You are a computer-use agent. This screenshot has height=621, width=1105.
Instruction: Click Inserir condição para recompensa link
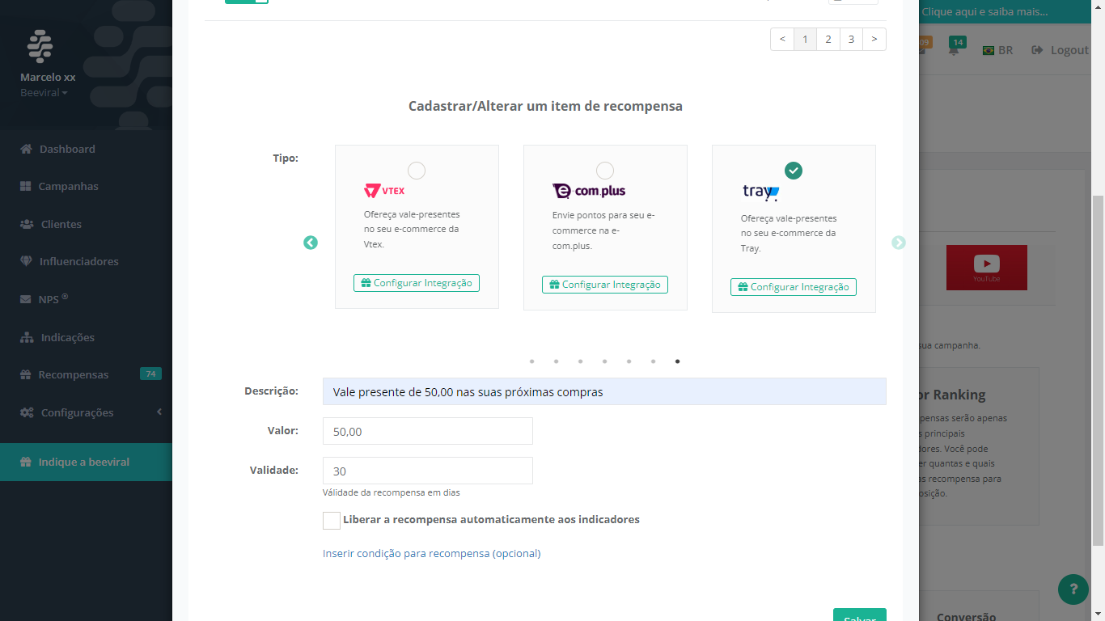431,554
